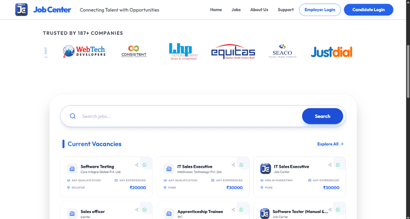
Task: Click the Justdial logo
Action: [332, 52]
